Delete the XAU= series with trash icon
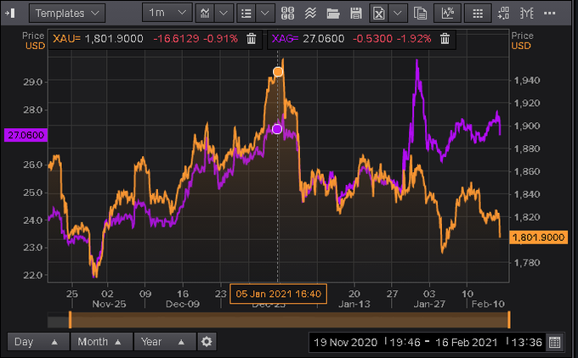This screenshot has width=578, height=358. click(252, 38)
